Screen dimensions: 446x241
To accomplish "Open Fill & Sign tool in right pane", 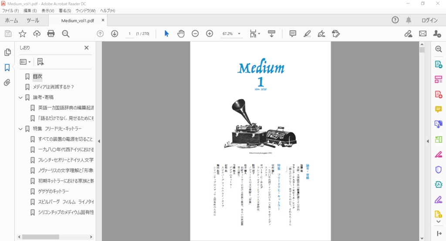I will click(438, 200).
